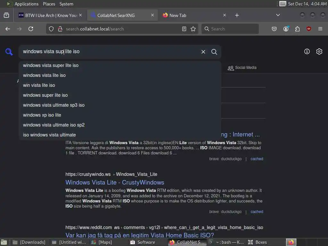The width and height of the screenshot is (328, 246).
Task: Open more options for Internet Archive result
Action: 246,159
